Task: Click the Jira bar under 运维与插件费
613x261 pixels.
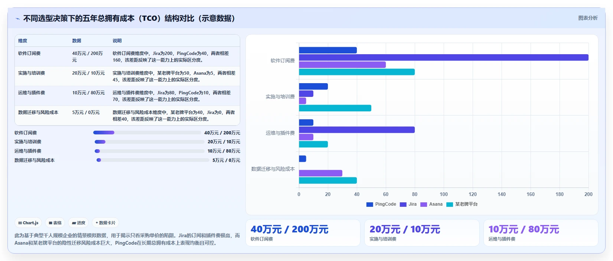Action: click(x=357, y=130)
